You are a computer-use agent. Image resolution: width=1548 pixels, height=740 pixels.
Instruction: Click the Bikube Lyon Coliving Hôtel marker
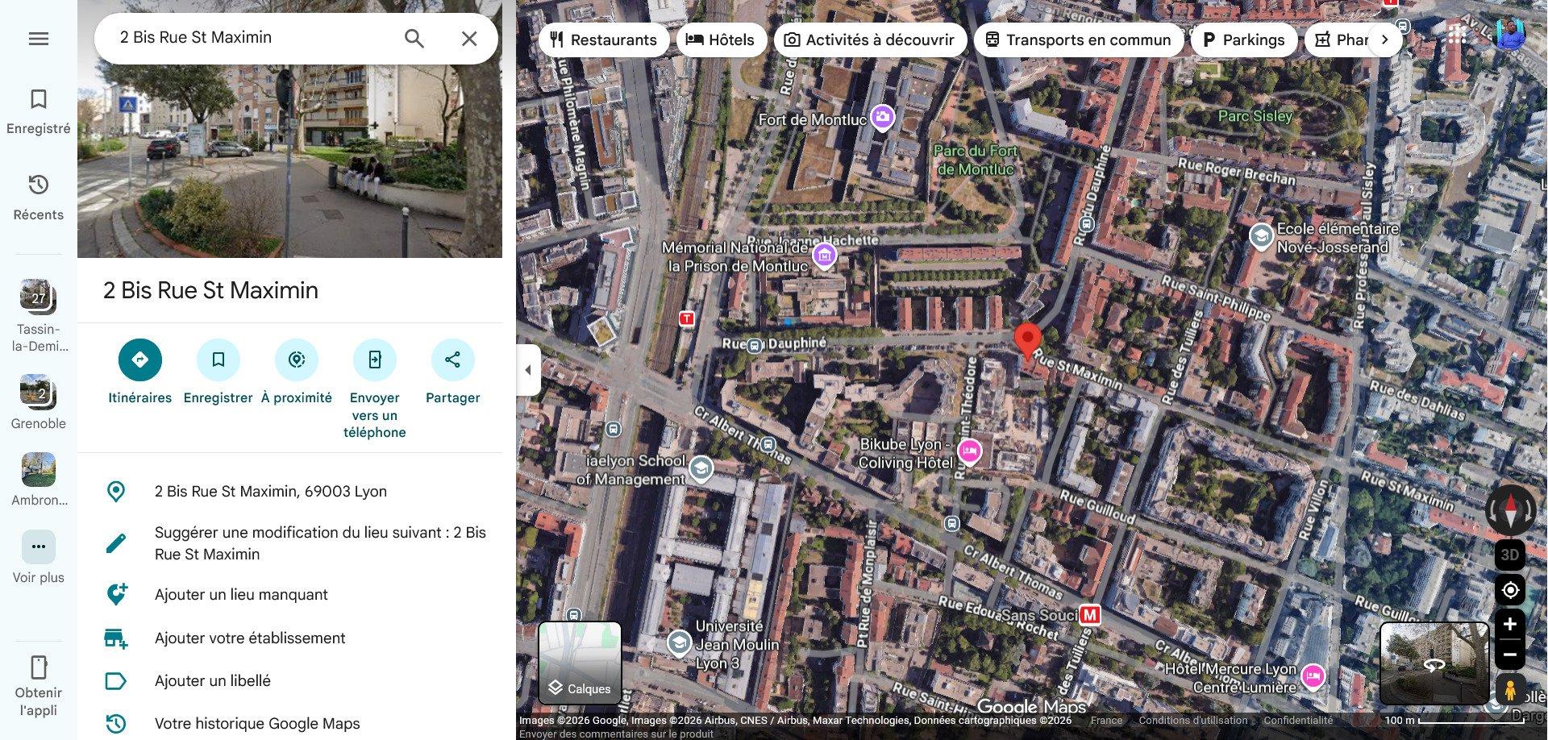969,451
